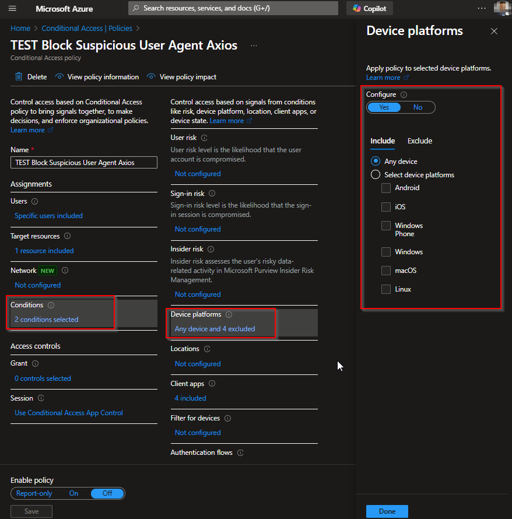Click the policy Name text field
Image resolution: width=512 pixels, height=519 pixels.
point(83,163)
